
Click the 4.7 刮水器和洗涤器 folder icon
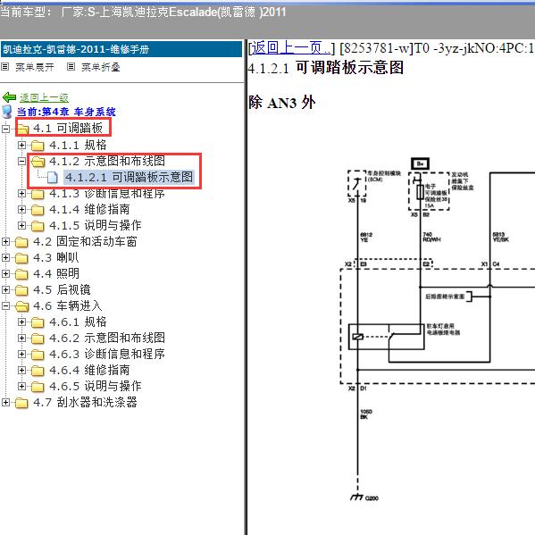21,402
